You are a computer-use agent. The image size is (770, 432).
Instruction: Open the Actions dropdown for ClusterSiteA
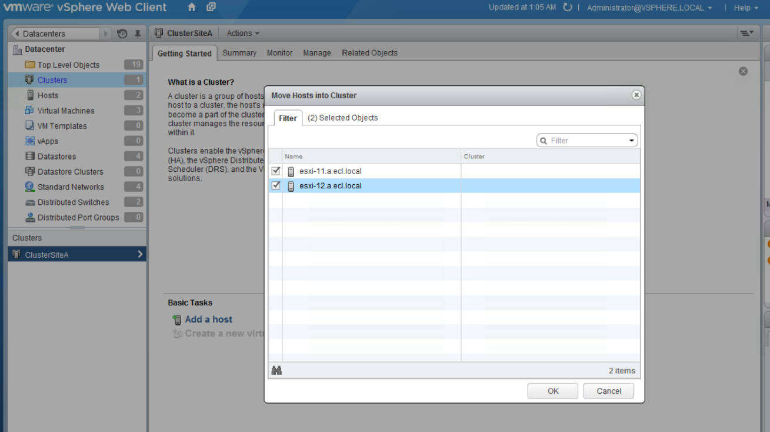[243, 34]
